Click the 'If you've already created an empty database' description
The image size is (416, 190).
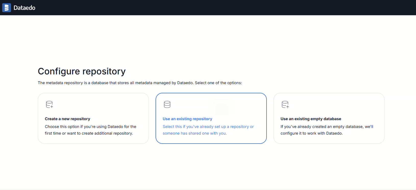click(x=327, y=130)
